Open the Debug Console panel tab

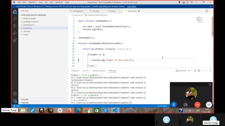click(x=98, y=71)
